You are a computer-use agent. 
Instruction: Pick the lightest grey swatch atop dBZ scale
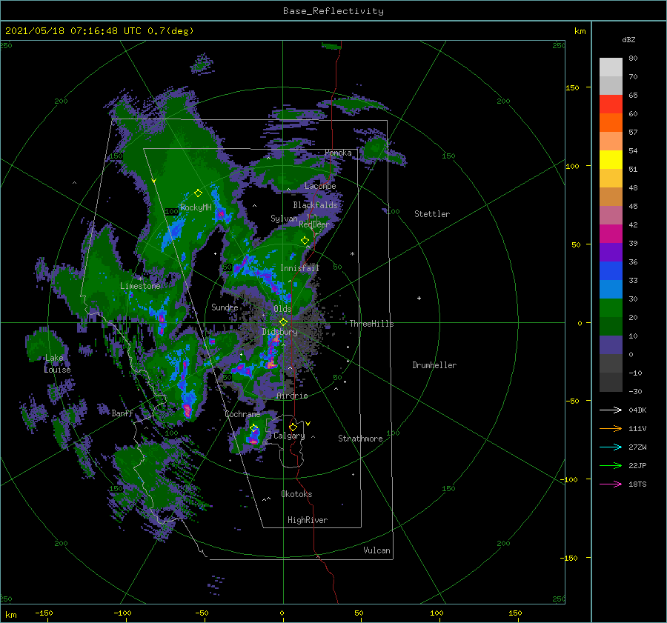[611, 67]
